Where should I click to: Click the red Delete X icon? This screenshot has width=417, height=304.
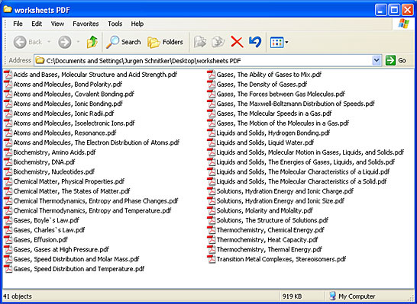[x=237, y=42]
